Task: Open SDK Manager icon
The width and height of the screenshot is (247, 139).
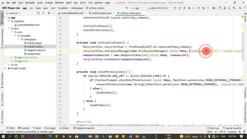Action: (234, 8)
